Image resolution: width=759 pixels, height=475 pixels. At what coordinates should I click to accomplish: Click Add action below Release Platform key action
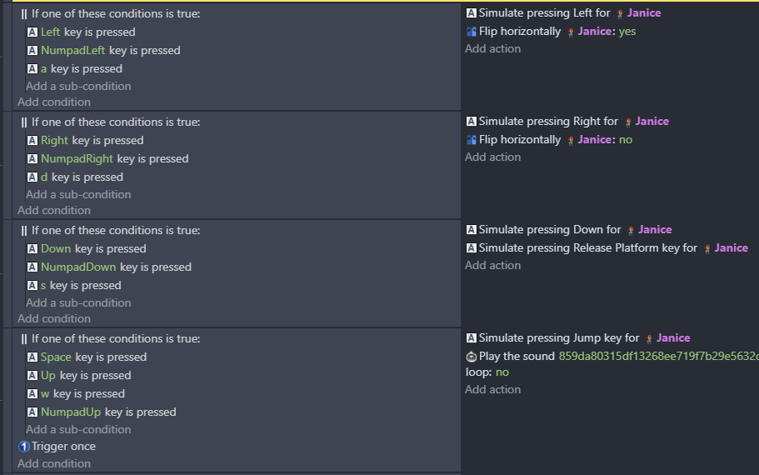click(492, 266)
